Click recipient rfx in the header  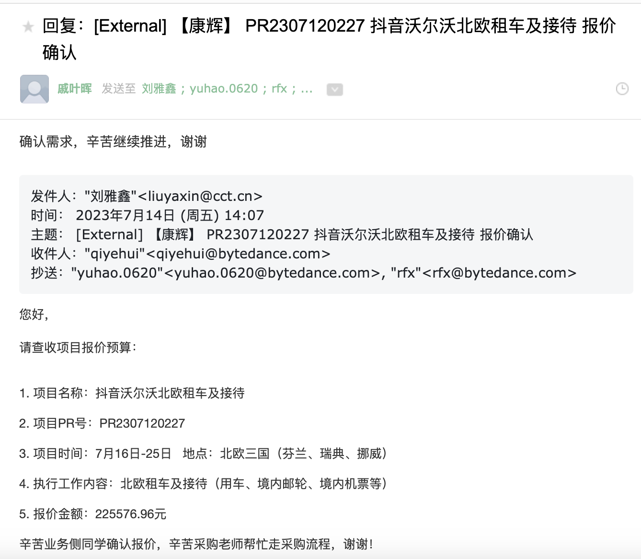279,89
